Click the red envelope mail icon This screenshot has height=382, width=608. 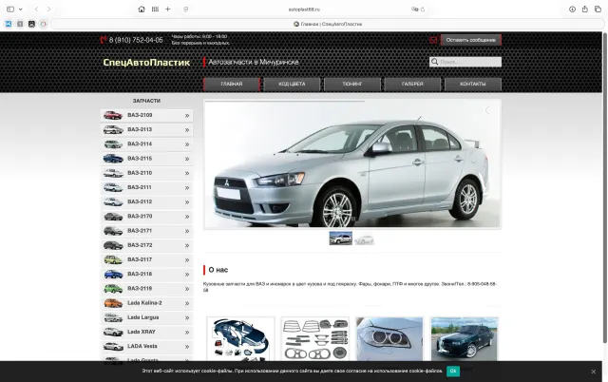click(x=433, y=40)
